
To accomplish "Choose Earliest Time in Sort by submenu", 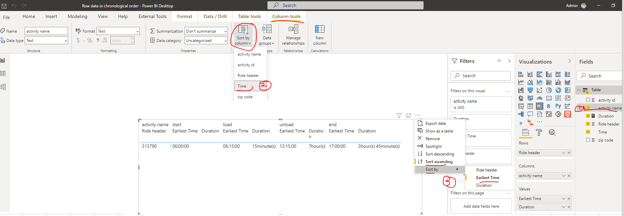I will [490, 178].
